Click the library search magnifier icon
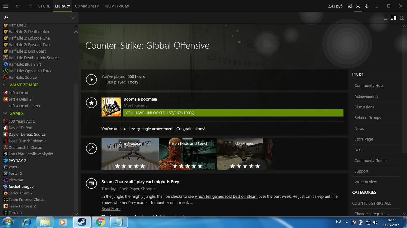The width and height of the screenshot is (407, 228). 6,17
